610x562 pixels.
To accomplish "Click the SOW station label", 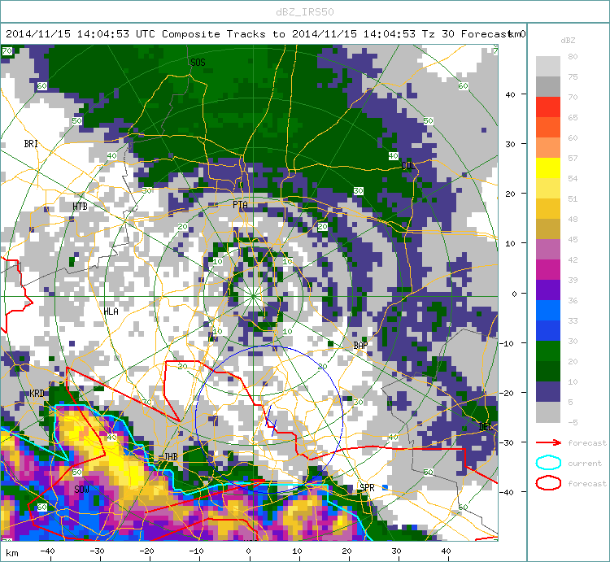I will [x=81, y=490].
